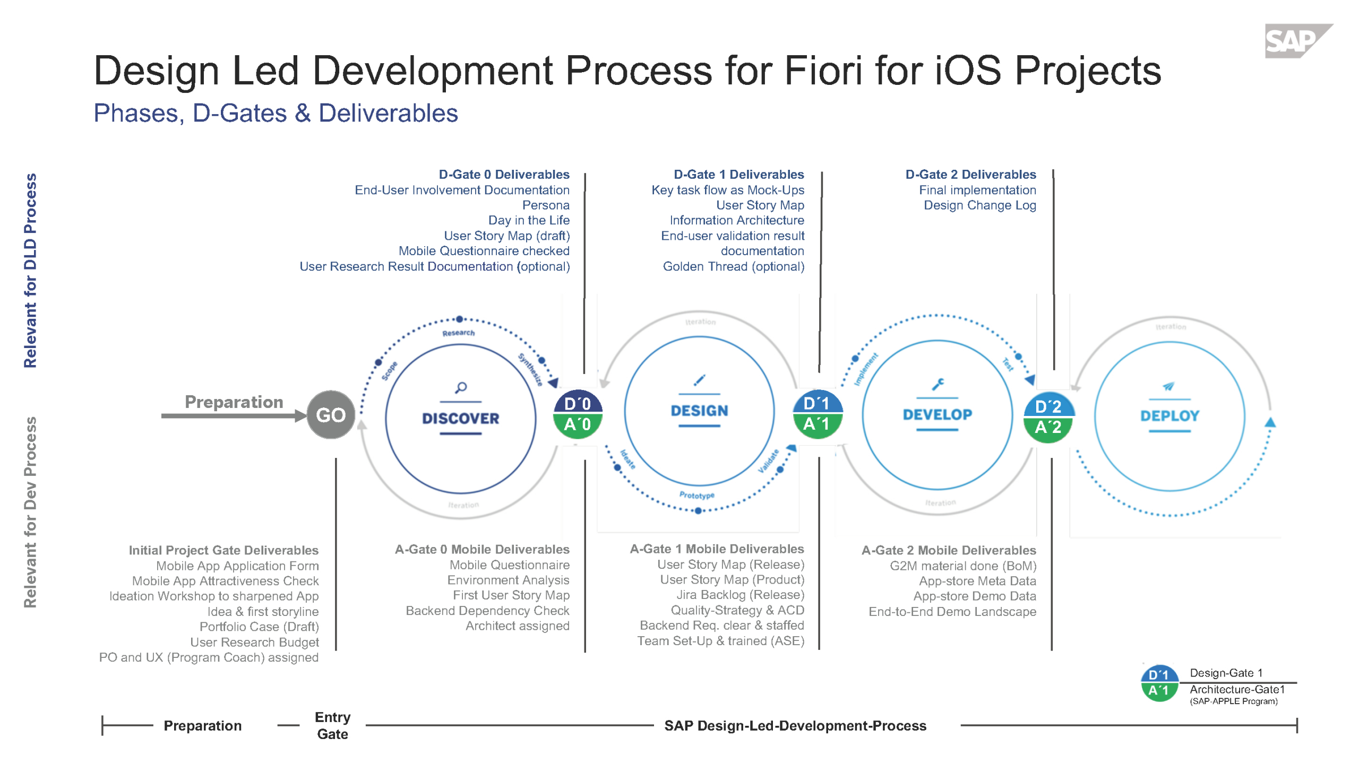1359x764 pixels.
Task: Click Quality-Strategy & ACD
Action: [x=737, y=610]
